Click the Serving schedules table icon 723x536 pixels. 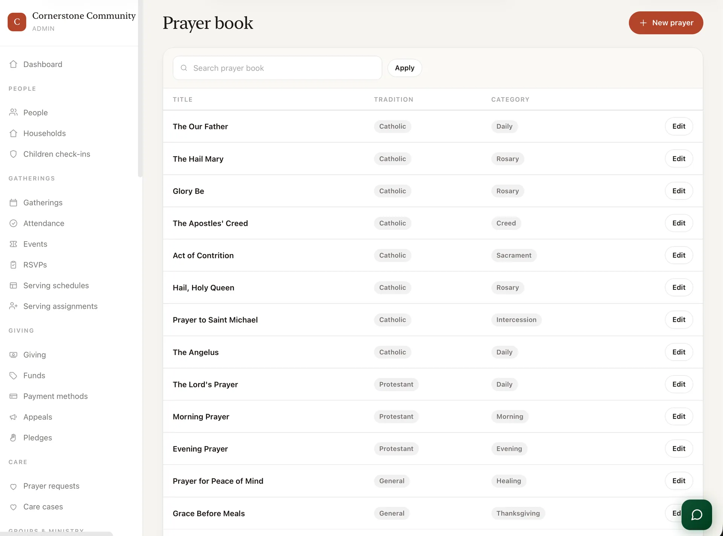tap(14, 285)
